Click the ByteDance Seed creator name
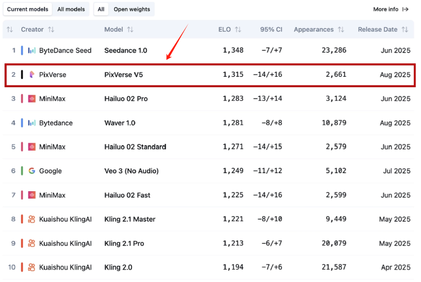This screenshot has height=282, width=421. (65, 50)
